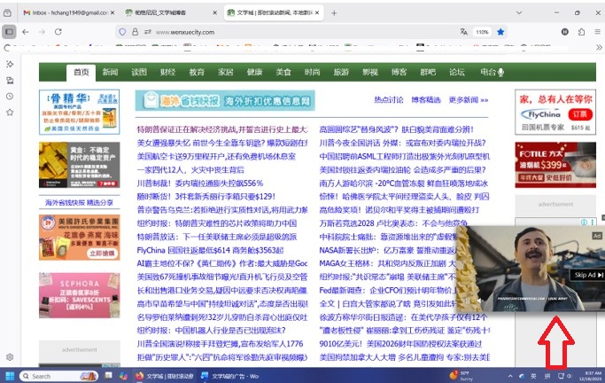Click the page's vertical scrollbar
605x383 pixels.
tap(601, 177)
